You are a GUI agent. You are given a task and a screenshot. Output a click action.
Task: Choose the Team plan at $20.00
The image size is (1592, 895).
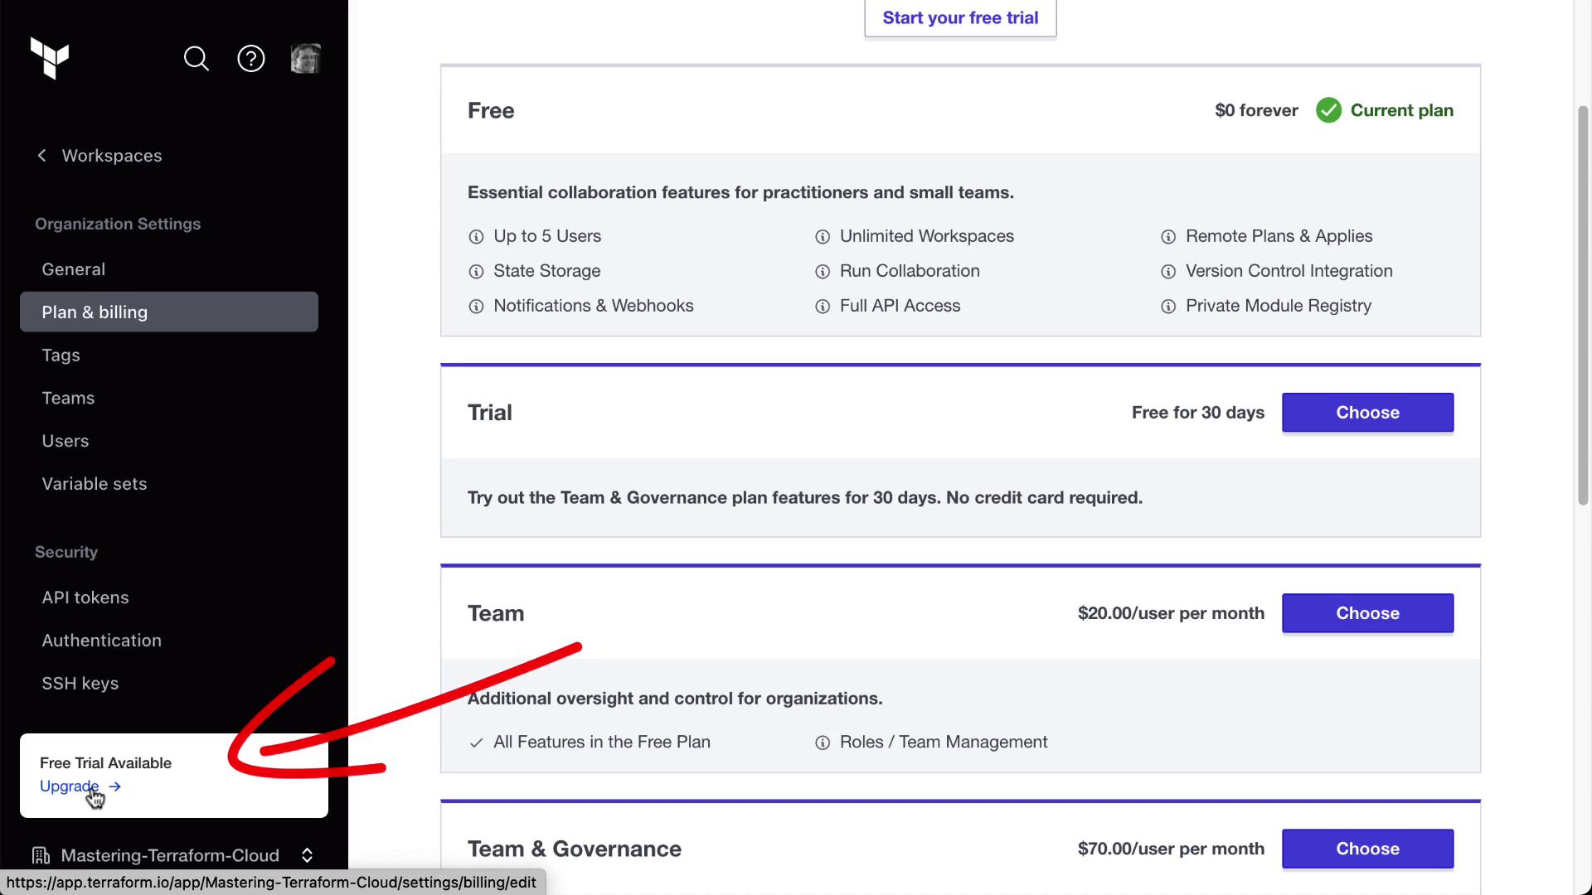tap(1367, 613)
